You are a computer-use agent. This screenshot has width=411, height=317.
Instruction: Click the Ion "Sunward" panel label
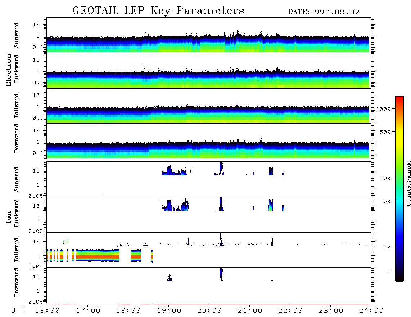(x=17, y=179)
